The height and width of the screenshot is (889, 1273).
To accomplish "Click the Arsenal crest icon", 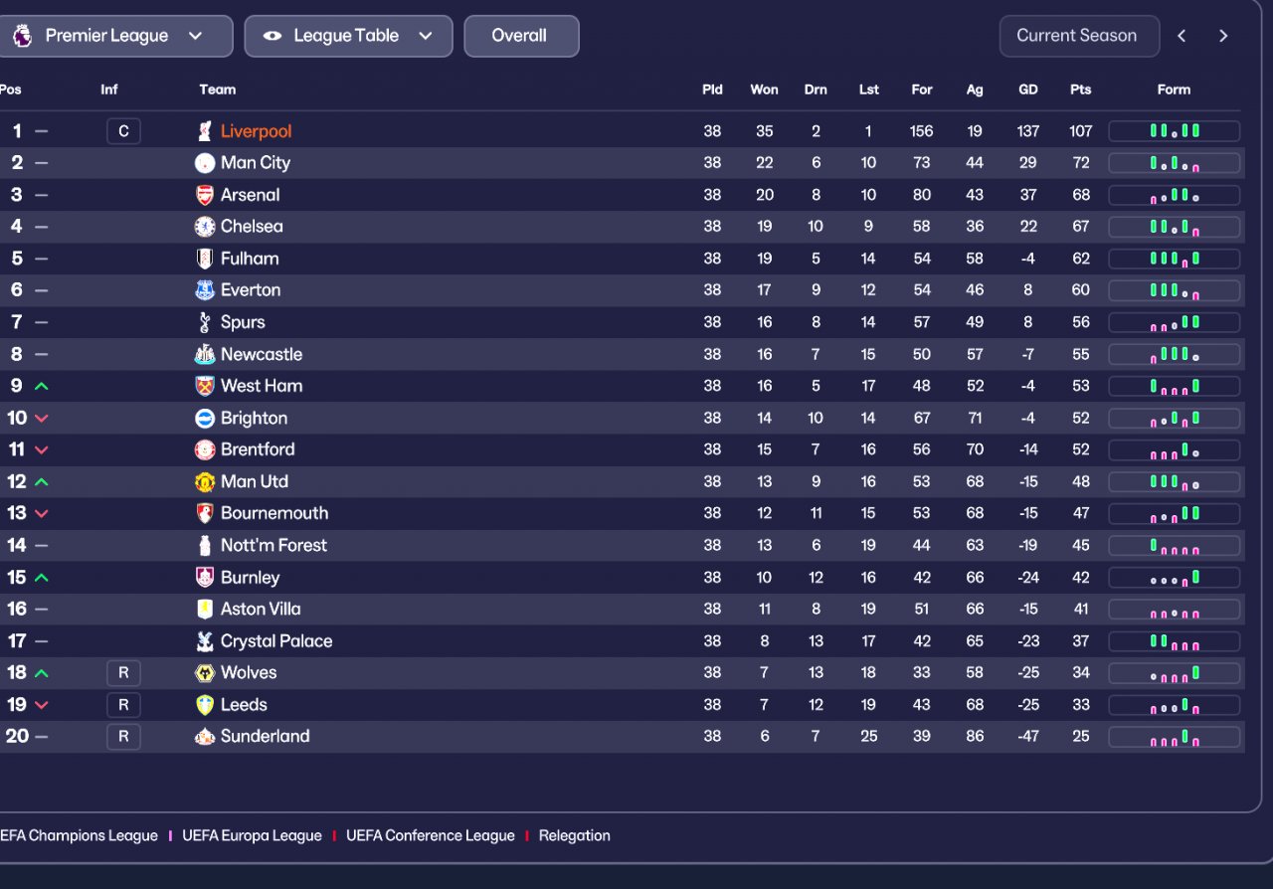I will click(205, 195).
